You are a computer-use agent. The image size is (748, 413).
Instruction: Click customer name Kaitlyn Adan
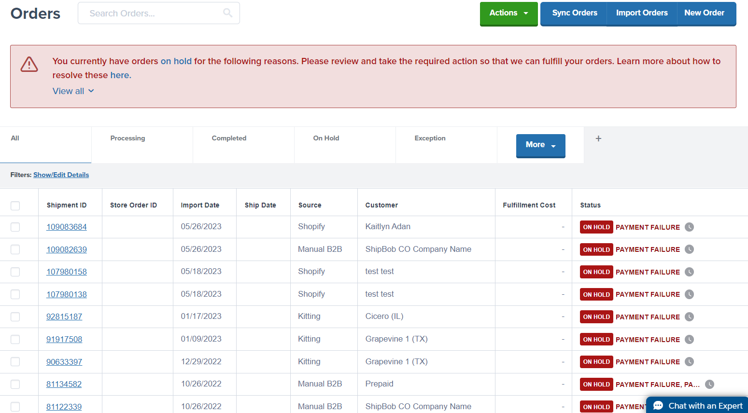tap(388, 227)
